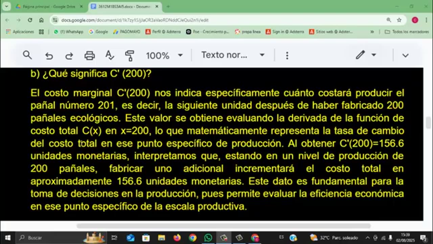The height and width of the screenshot is (244, 433).
Task: Undo the last edit in Docs
Action: pos(49,56)
